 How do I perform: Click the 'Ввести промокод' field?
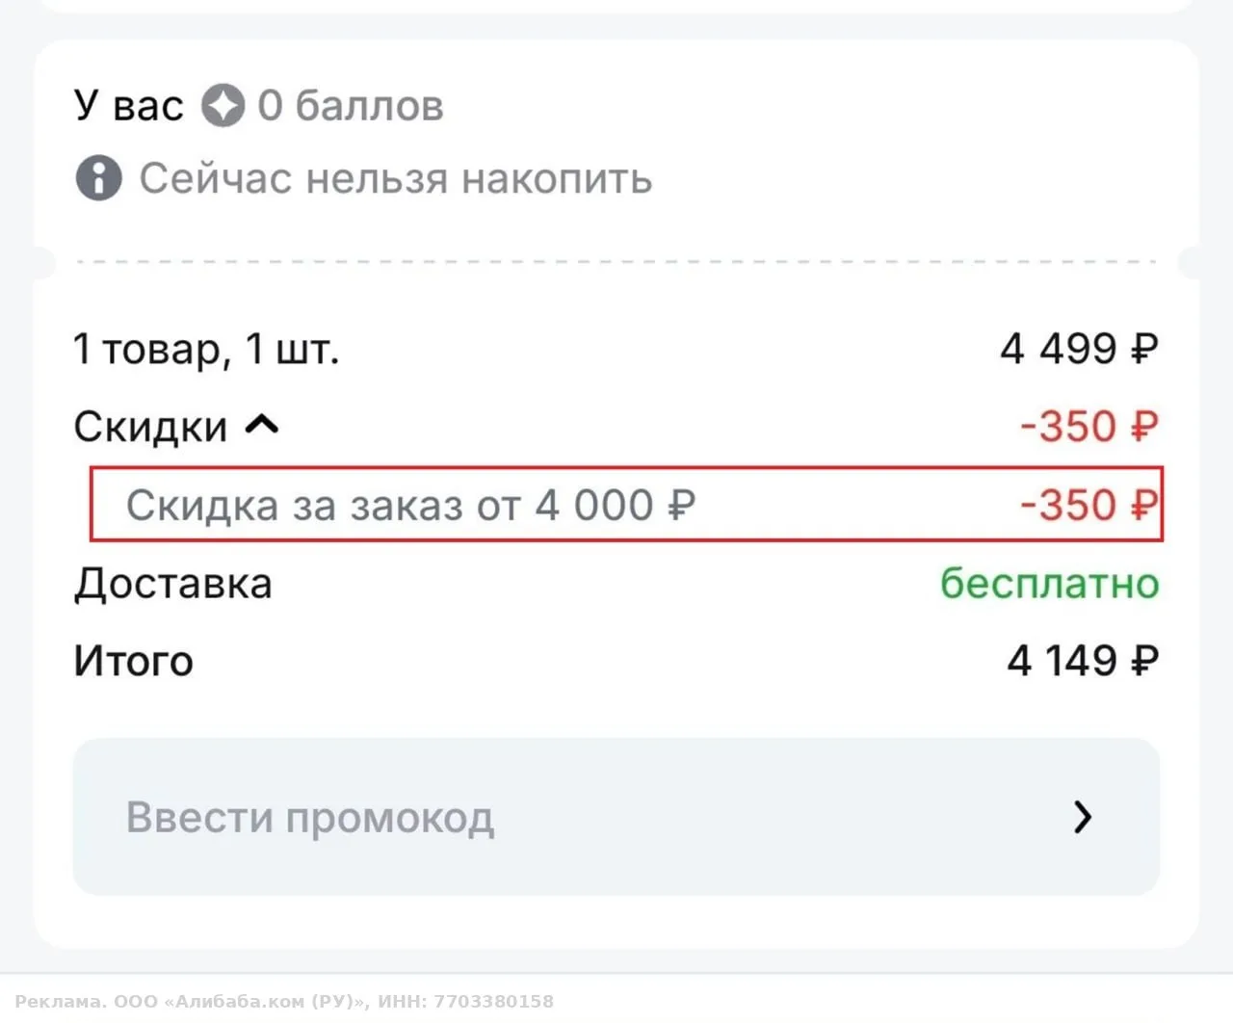[616, 817]
